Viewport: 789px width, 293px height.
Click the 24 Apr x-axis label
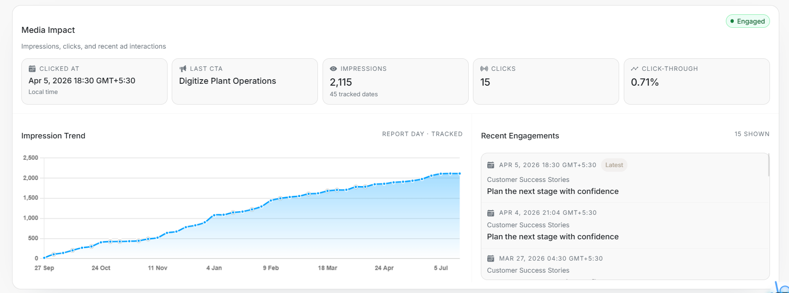384,268
